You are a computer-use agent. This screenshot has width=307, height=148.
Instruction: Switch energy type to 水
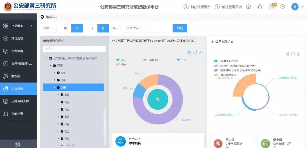(77, 28)
